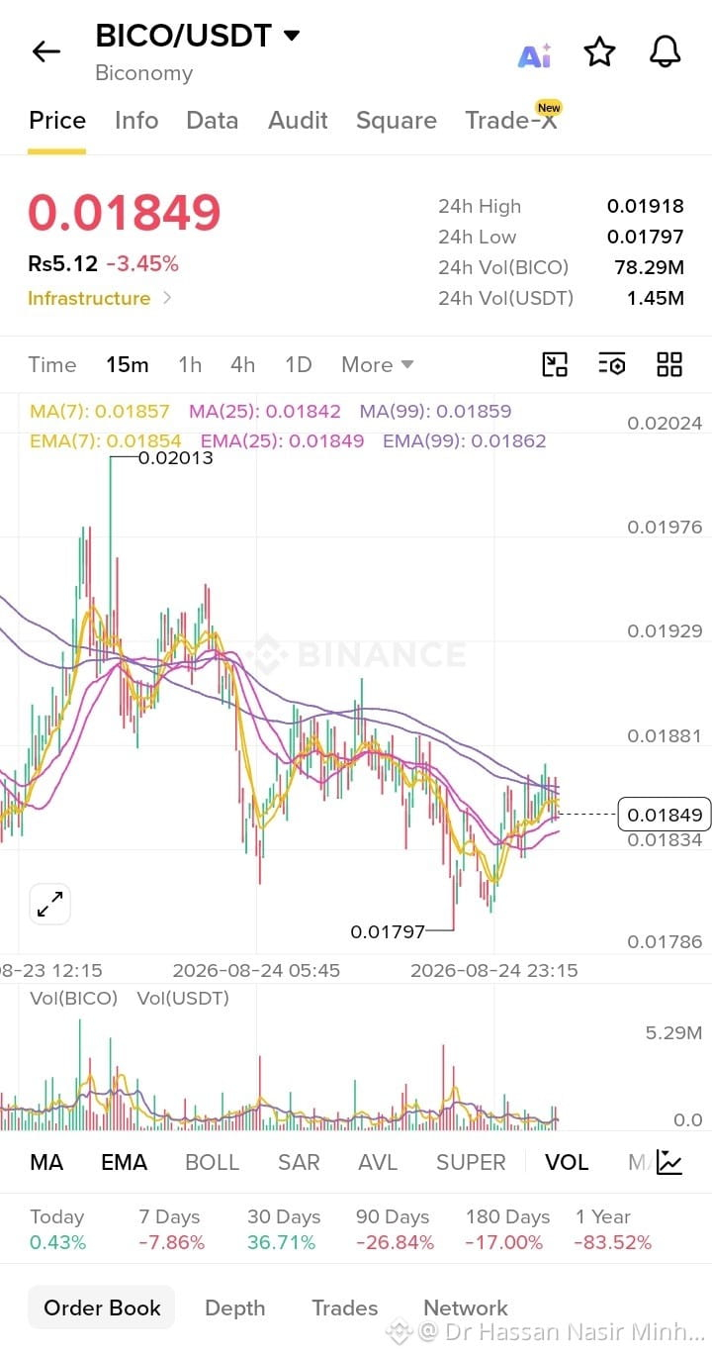Tap the Vol(USDT) legend label
The width and height of the screenshot is (712, 1356).
183,998
